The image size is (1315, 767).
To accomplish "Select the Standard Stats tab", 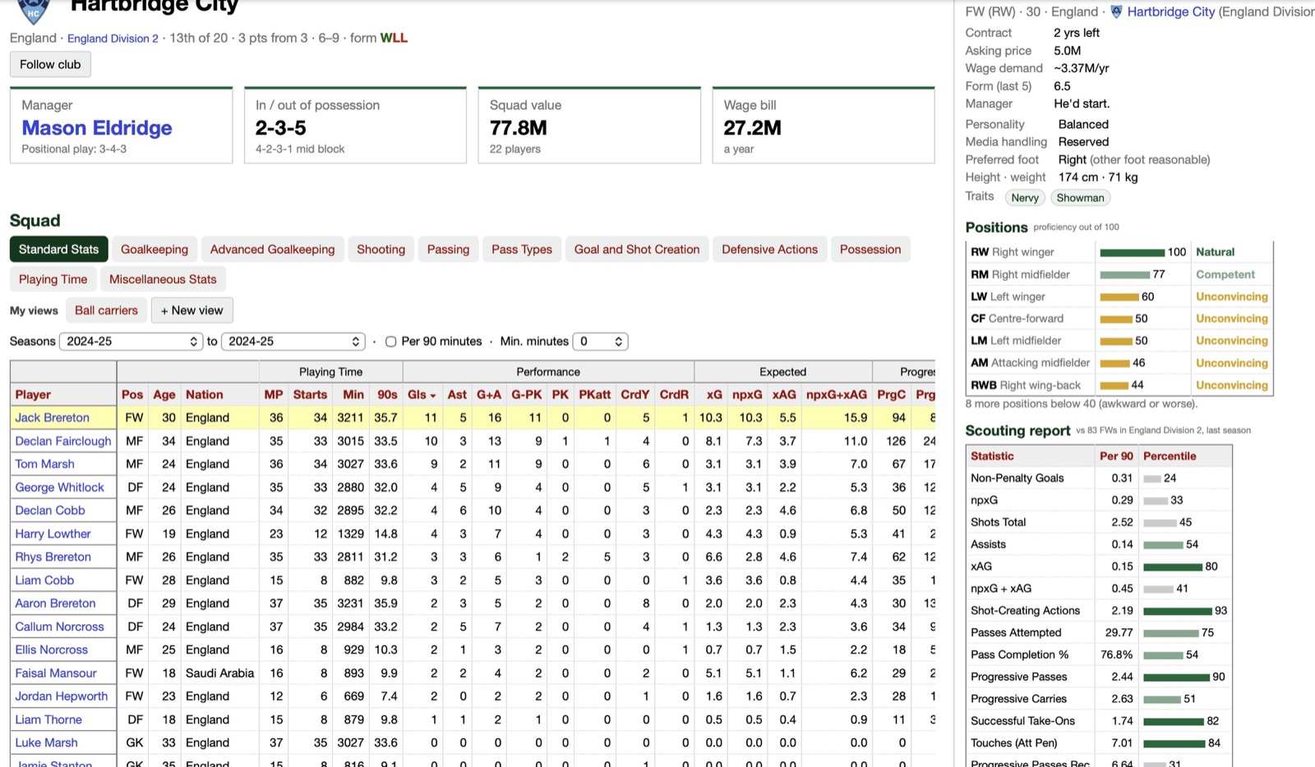I will (58, 250).
